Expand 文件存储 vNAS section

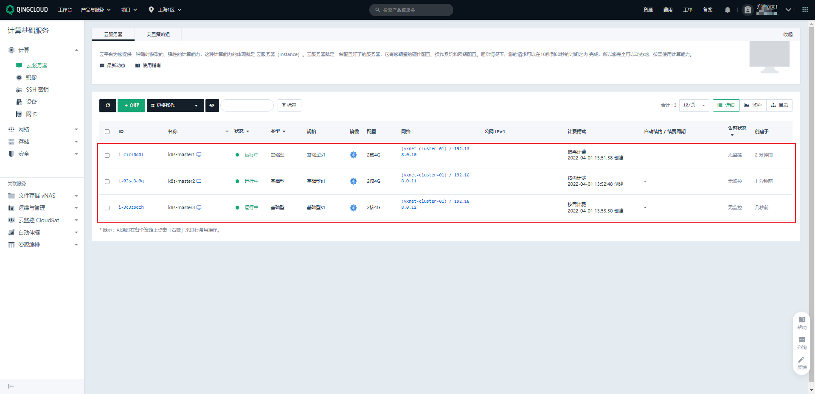tap(76, 196)
